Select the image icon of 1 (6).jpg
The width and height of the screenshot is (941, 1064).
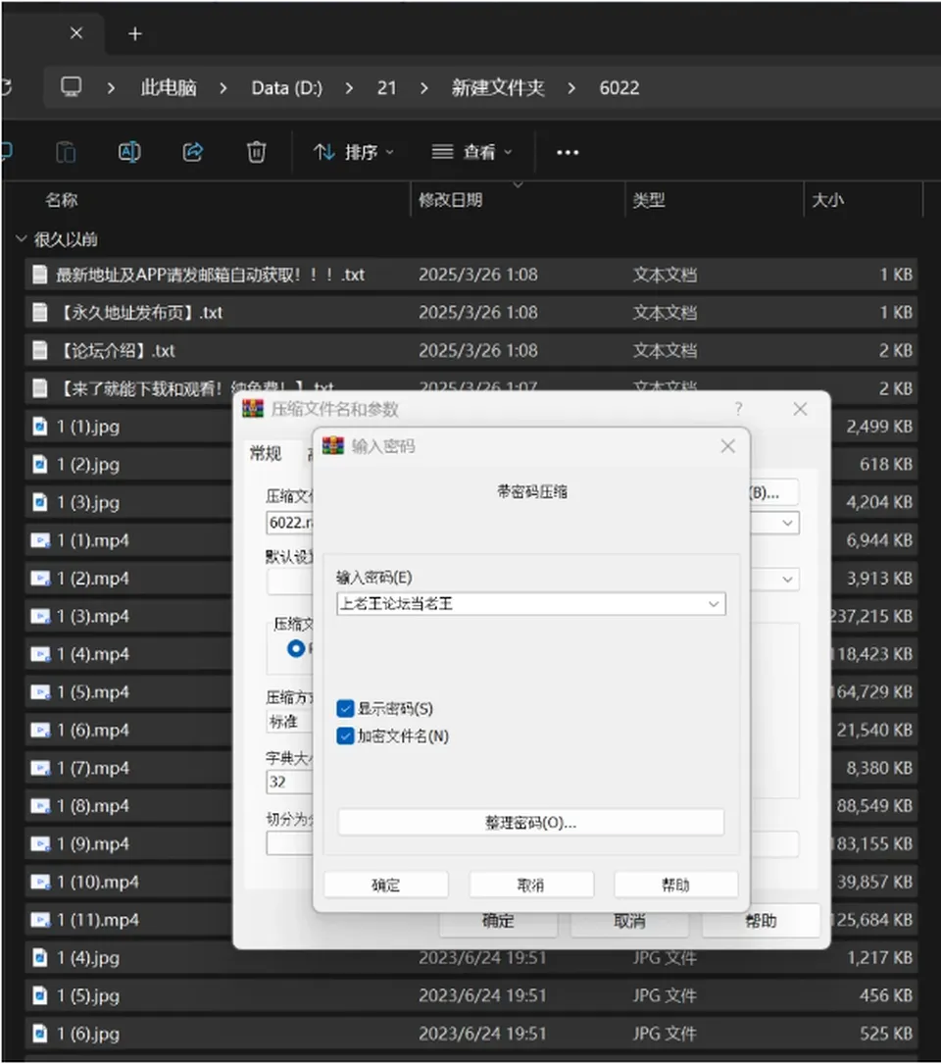pos(40,1035)
